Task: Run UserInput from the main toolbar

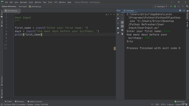Action: point(171,6)
